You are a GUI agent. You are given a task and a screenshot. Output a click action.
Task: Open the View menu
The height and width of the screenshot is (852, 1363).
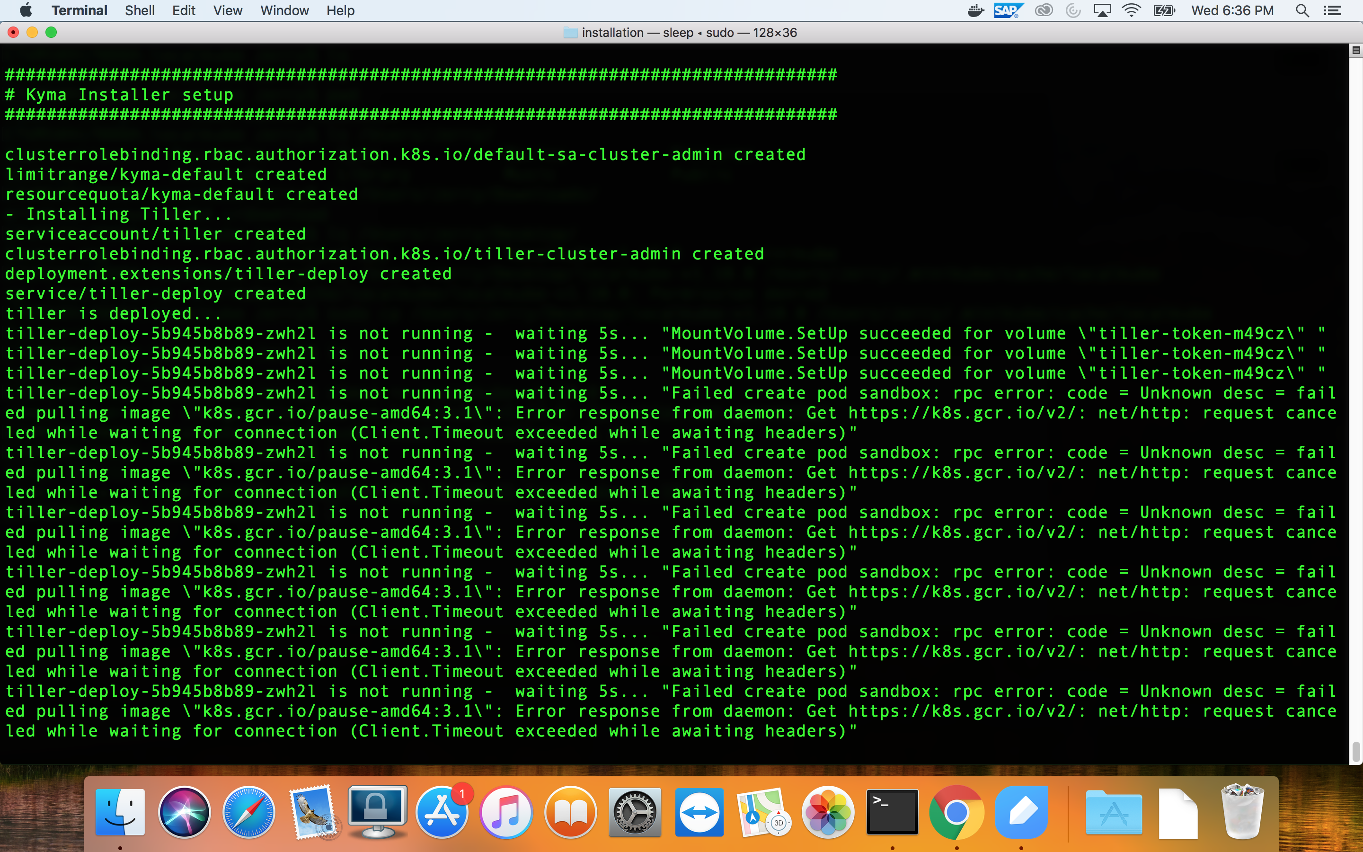pos(228,11)
